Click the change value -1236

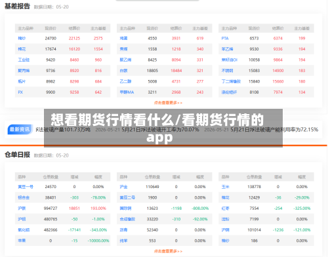pos(278,230)
